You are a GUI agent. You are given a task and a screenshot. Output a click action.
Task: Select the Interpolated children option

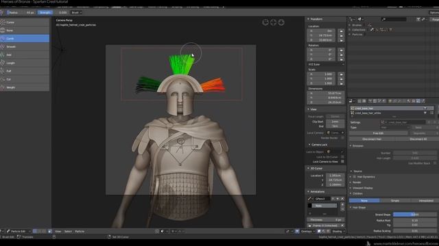click(x=425, y=200)
